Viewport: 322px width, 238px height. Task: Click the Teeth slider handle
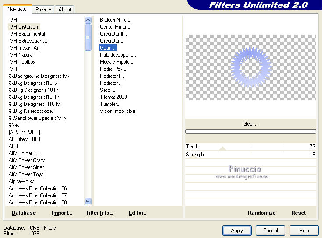point(222,148)
